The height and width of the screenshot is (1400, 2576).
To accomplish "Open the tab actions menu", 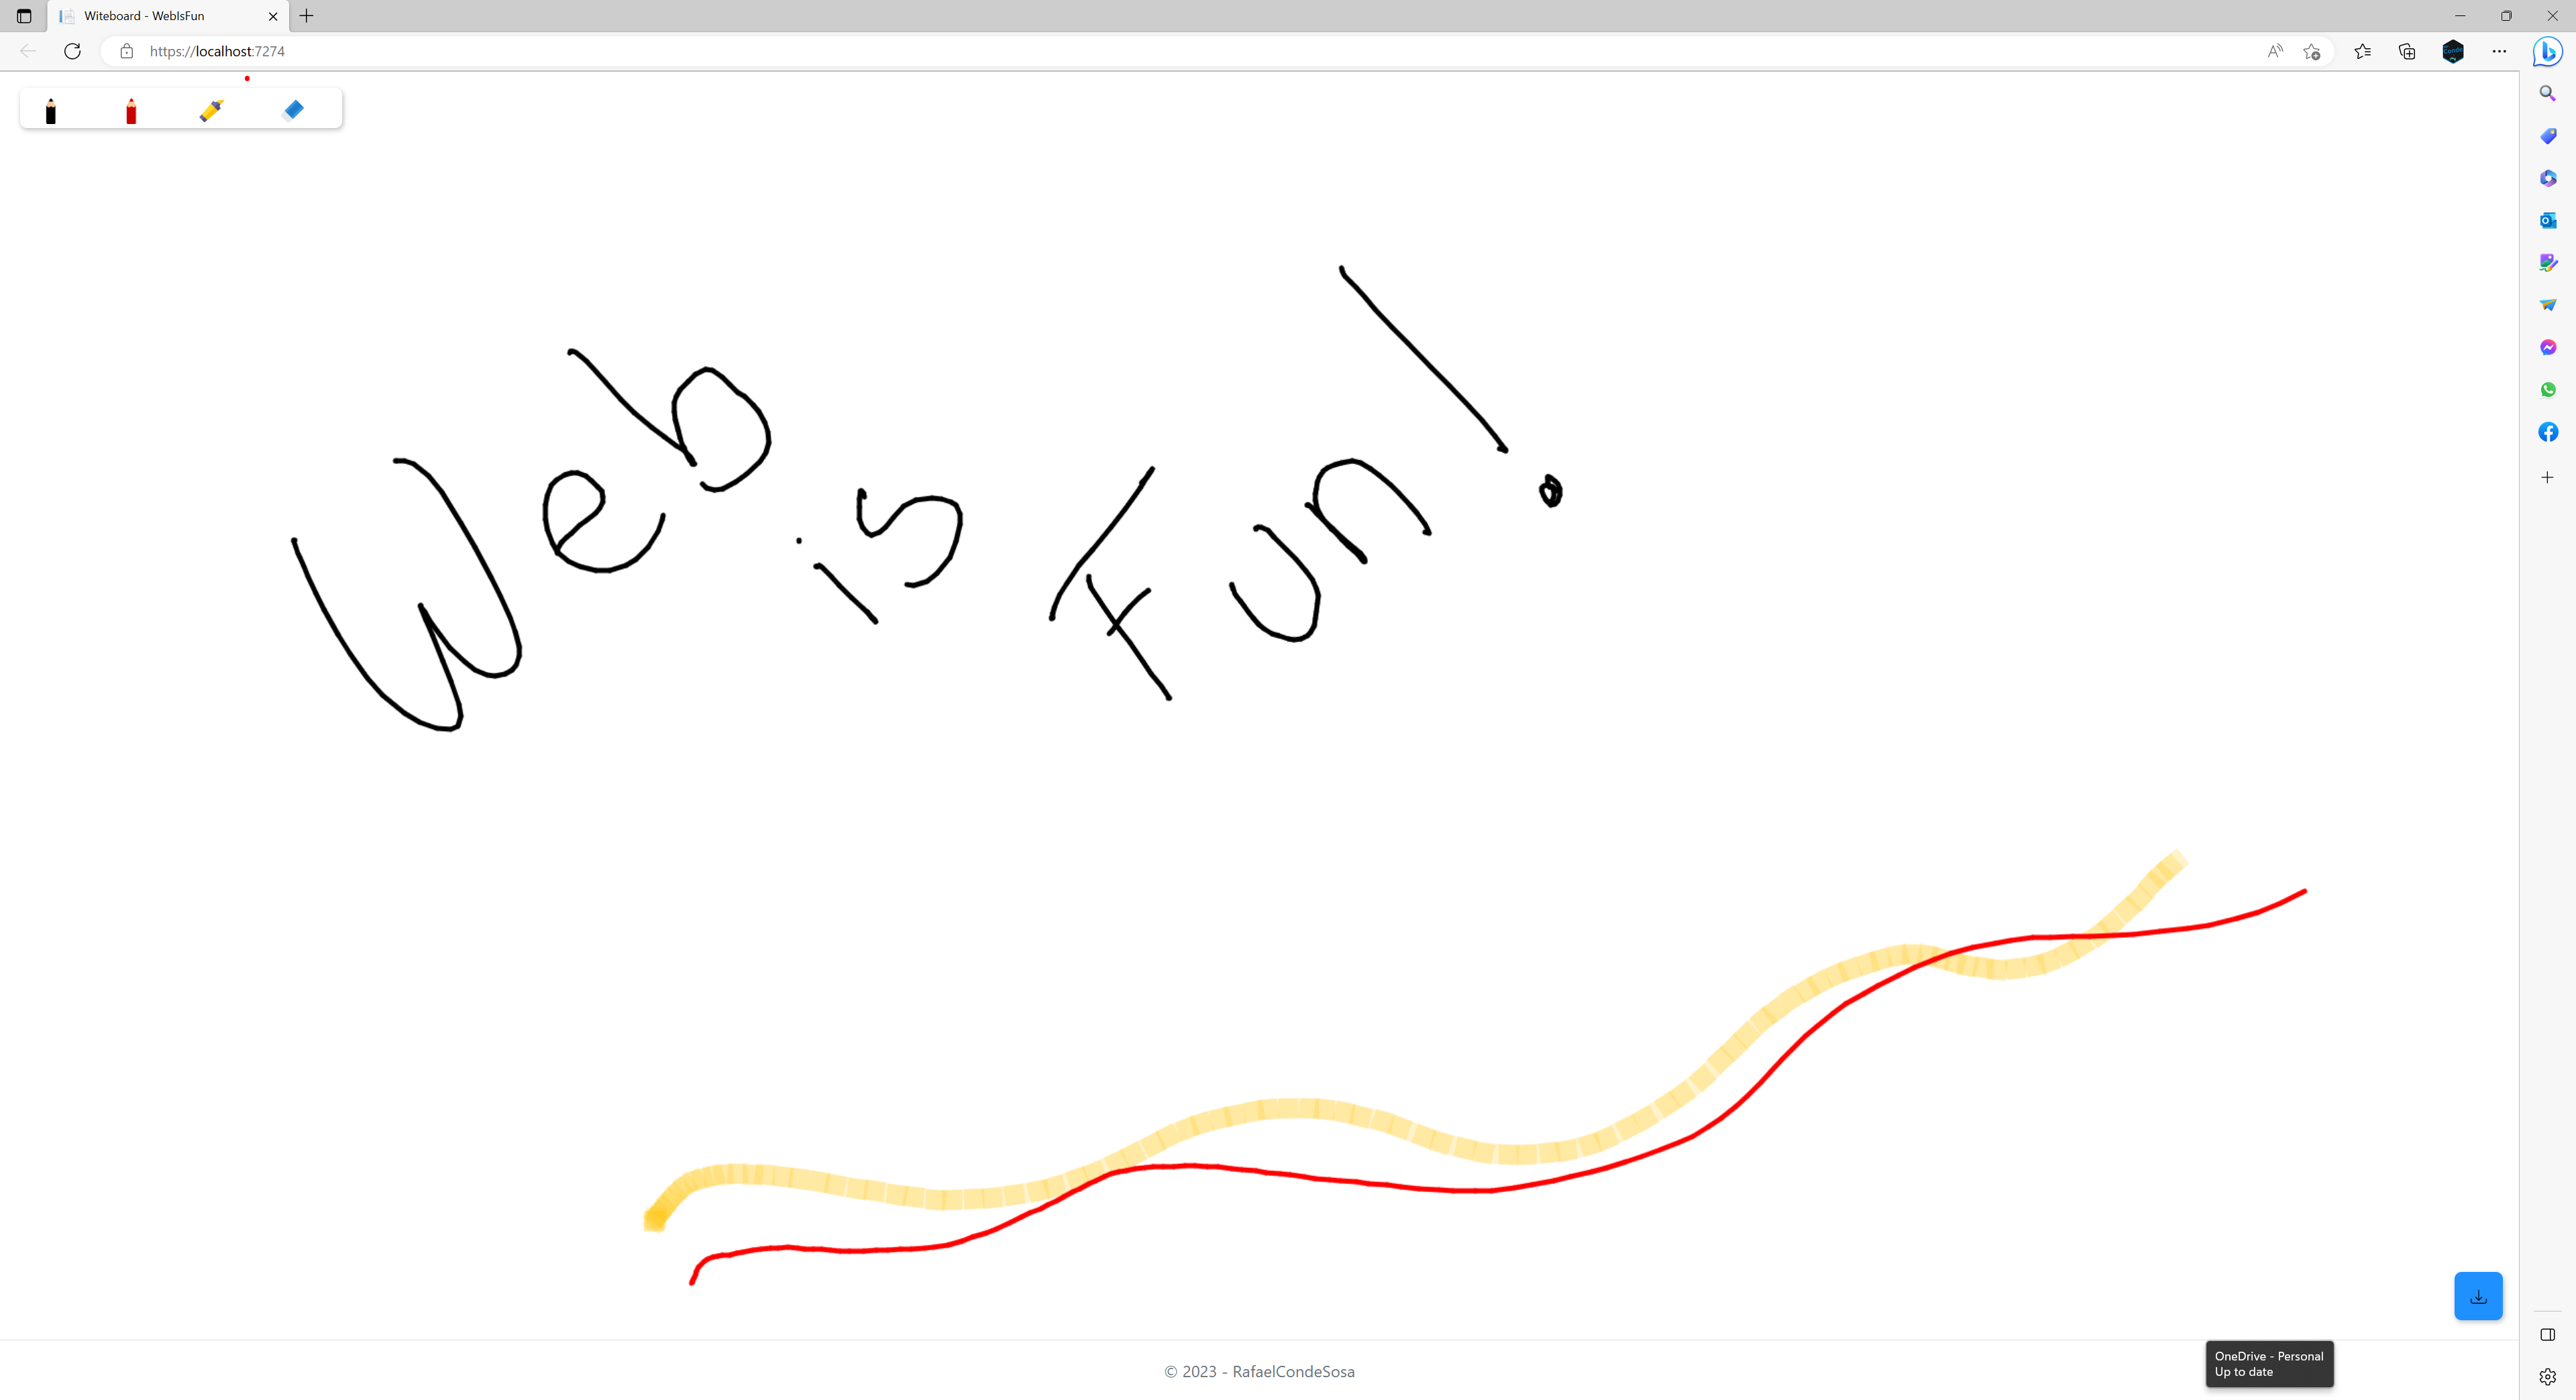I will 24,16.
